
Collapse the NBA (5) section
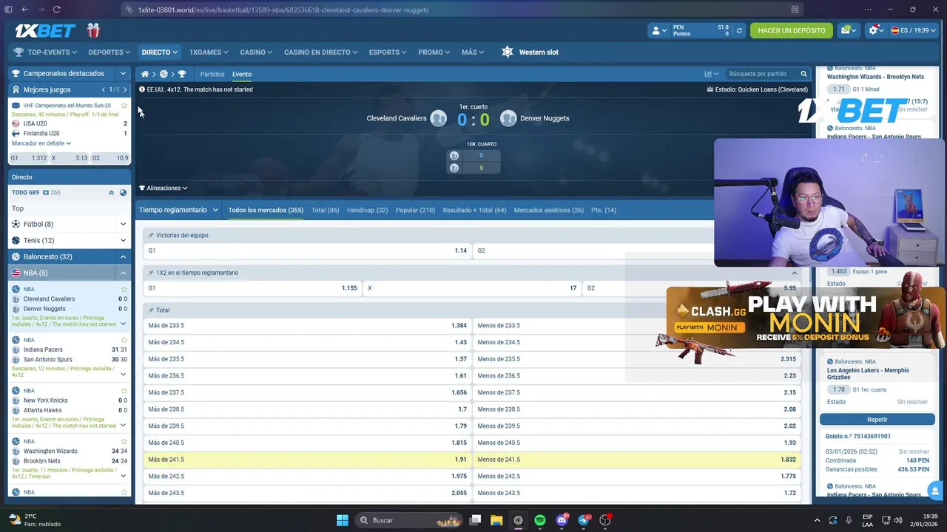[x=123, y=273]
